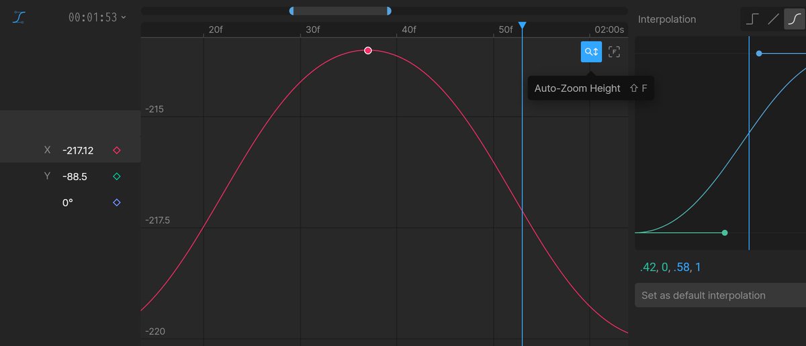
Task: Toggle the X keyframe diamond
Action: [x=117, y=150]
